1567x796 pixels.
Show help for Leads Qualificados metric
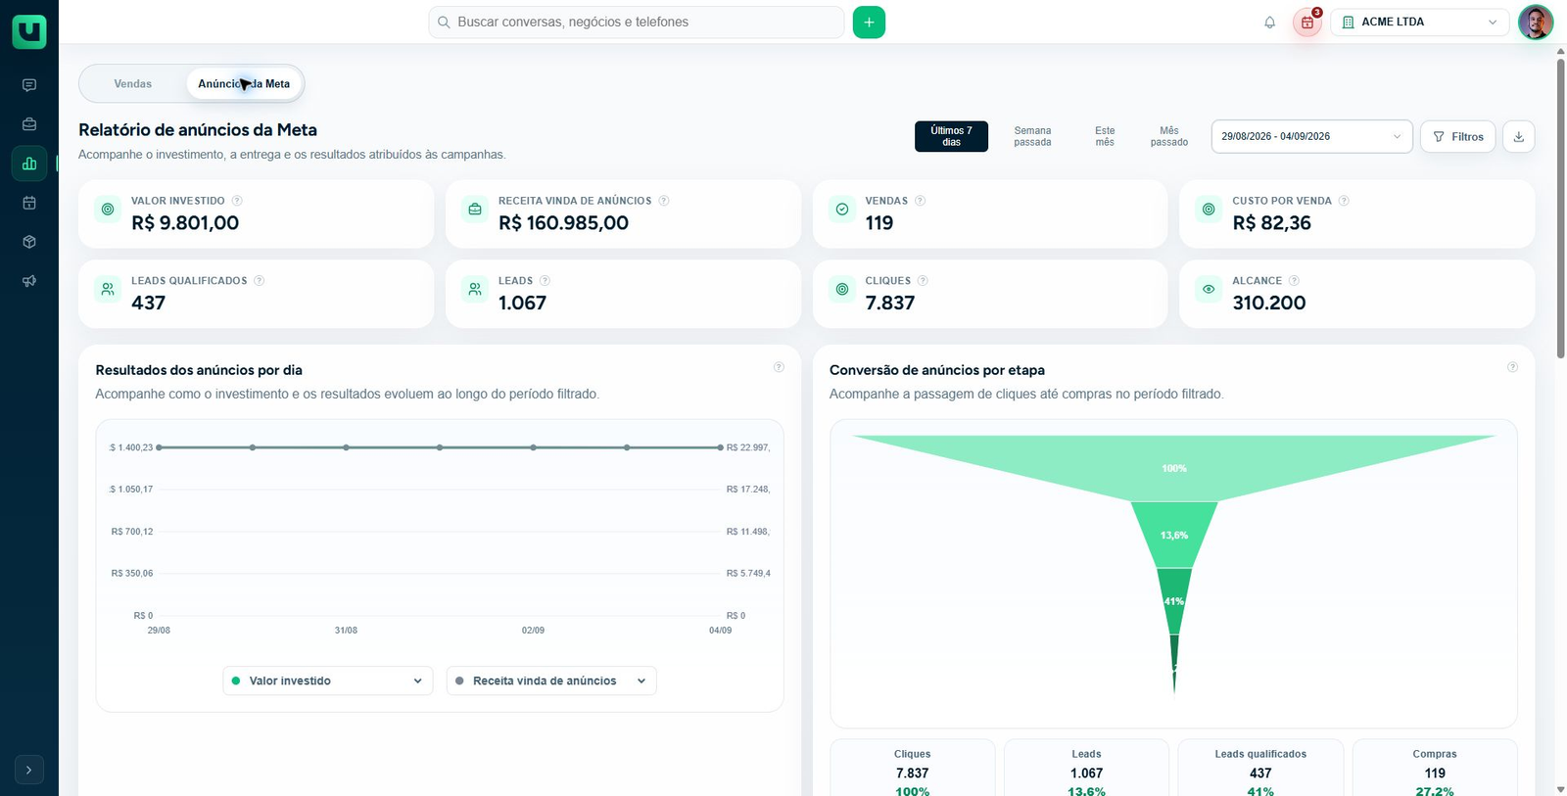click(260, 281)
